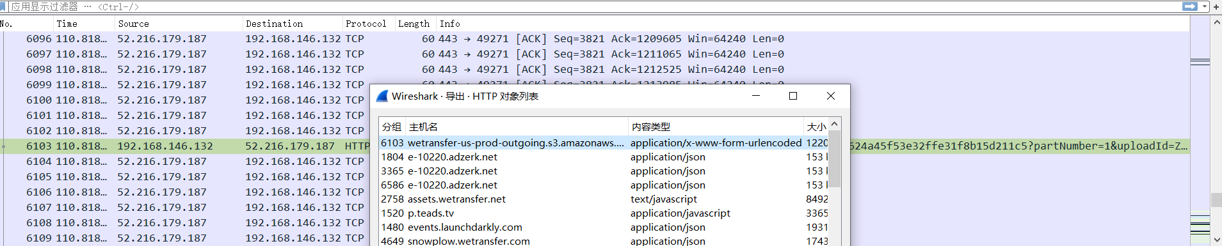Sort packets by the Destination column
This screenshot has width=1222, height=246.
coord(293,24)
